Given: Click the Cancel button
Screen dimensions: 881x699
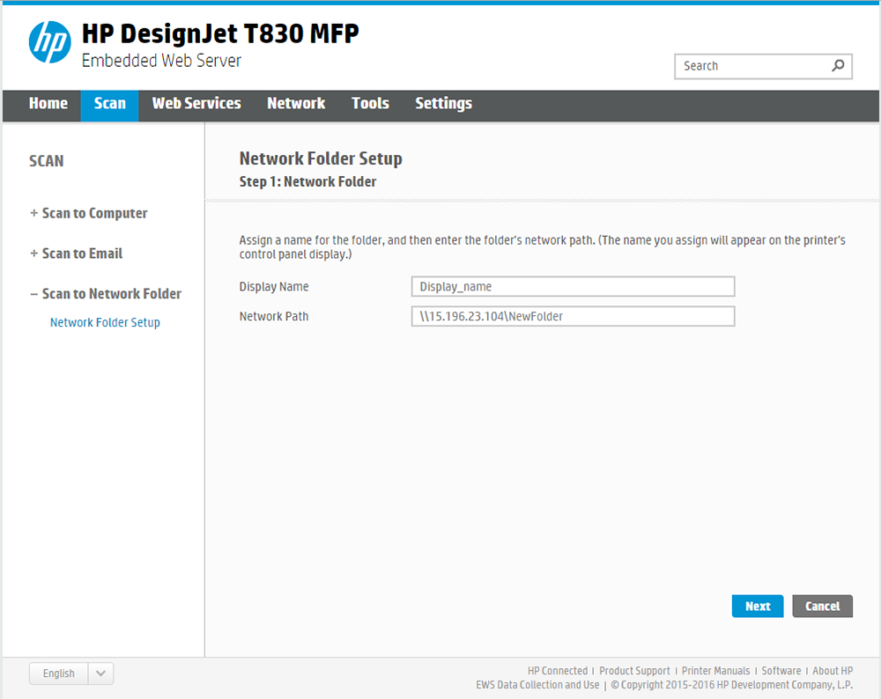Looking at the screenshot, I should click(822, 606).
